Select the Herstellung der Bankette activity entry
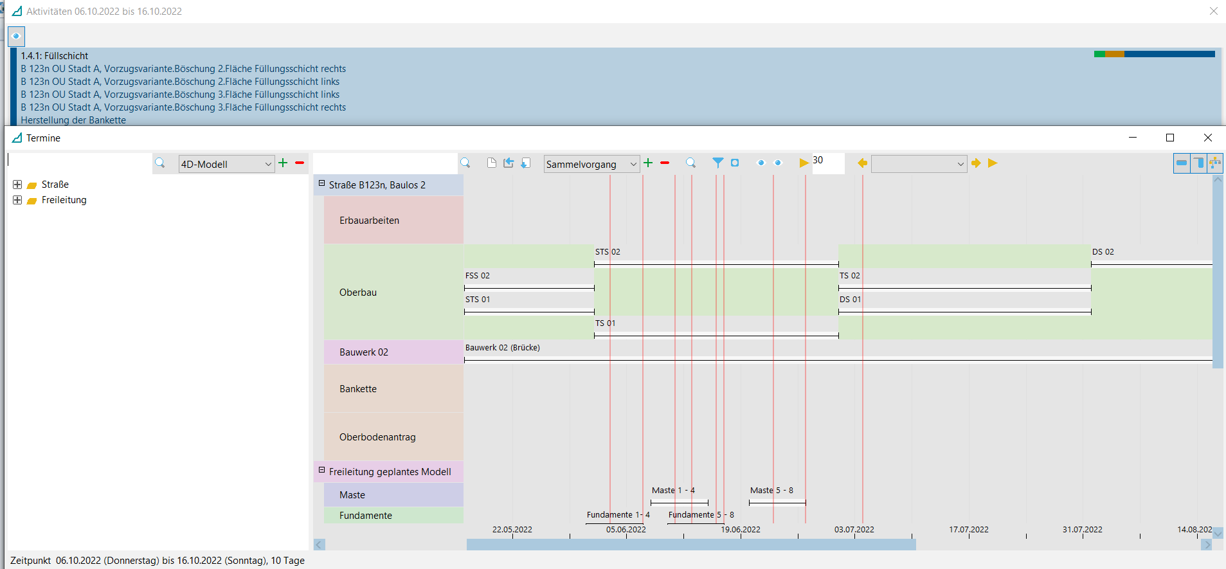 (x=73, y=120)
